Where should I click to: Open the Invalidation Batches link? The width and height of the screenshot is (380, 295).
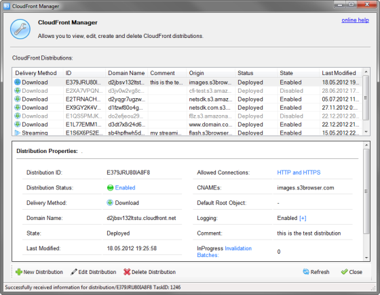coord(224,252)
